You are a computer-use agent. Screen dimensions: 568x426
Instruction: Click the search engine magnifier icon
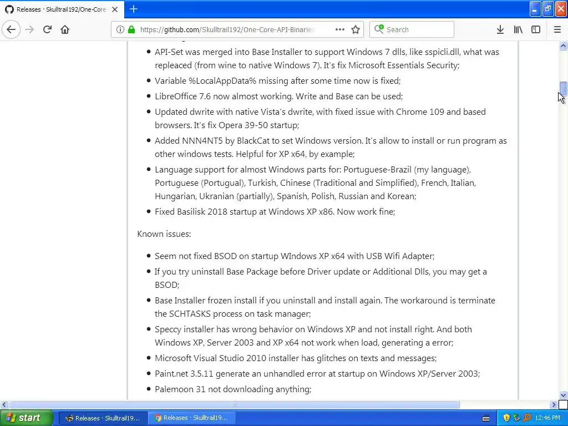(379, 29)
